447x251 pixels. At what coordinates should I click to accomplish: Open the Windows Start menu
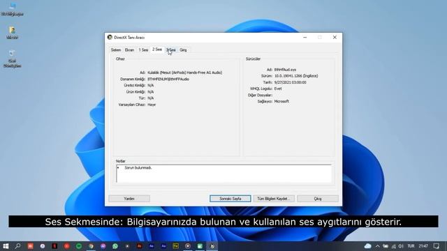[x=6, y=246]
